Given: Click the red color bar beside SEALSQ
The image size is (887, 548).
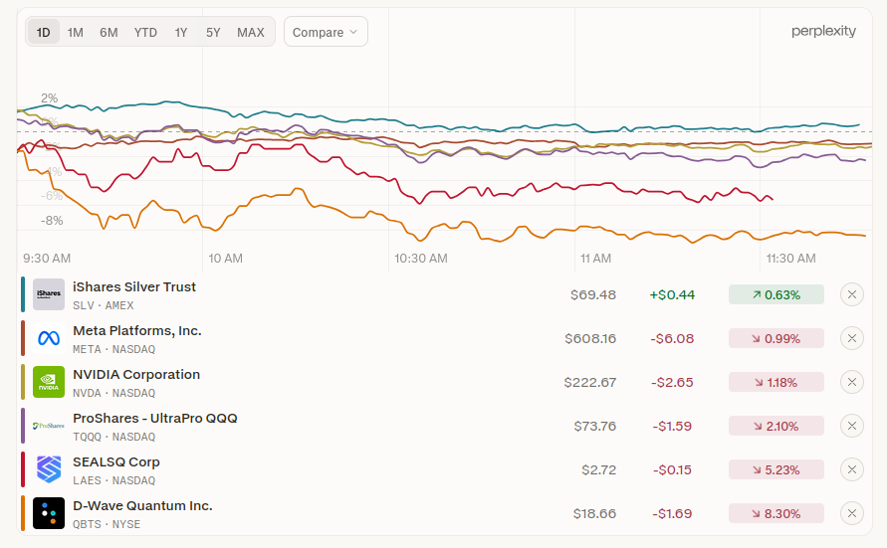Looking at the screenshot, I should [x=23, y=469].
